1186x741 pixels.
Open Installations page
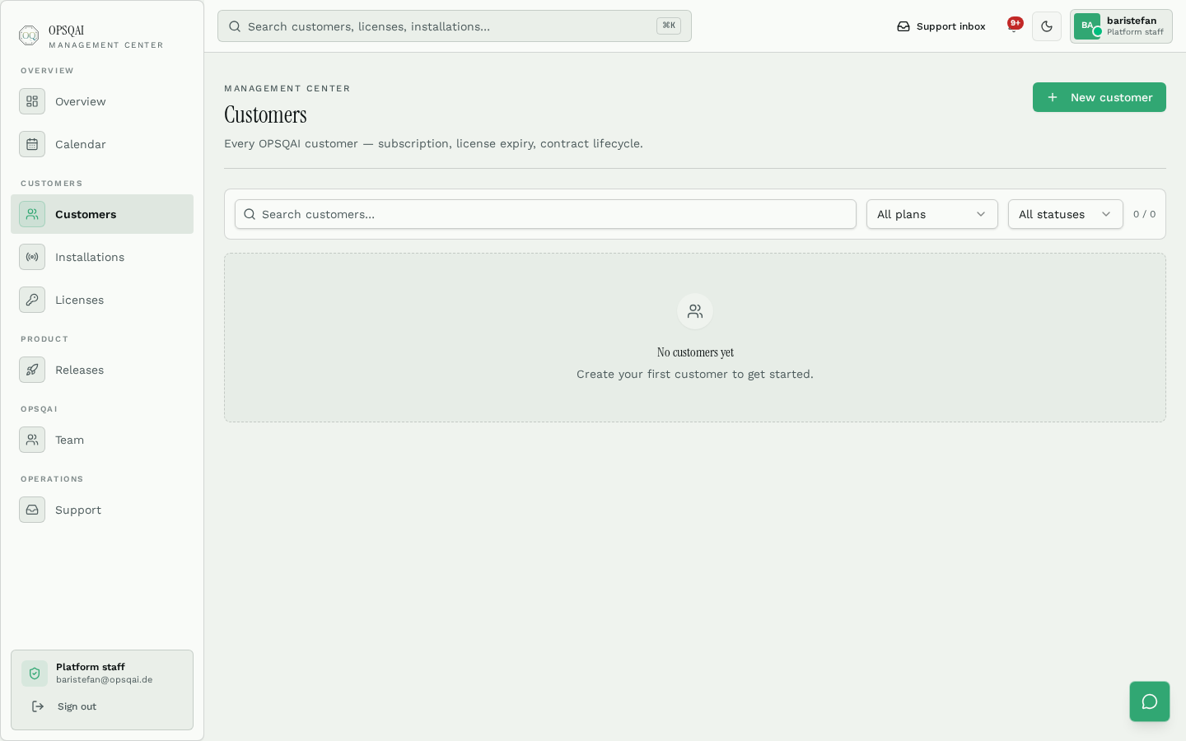click(x=102, y=257)
